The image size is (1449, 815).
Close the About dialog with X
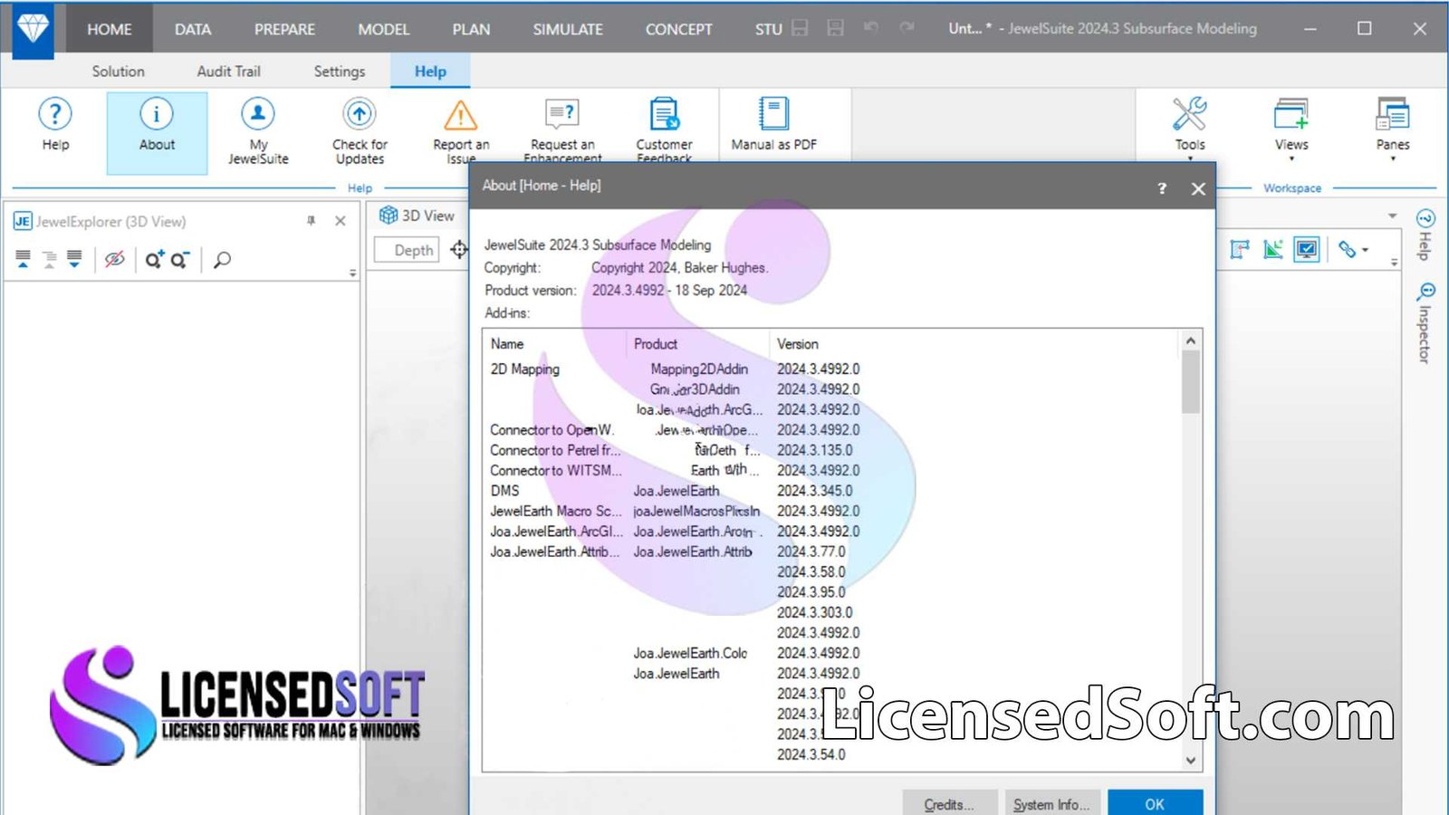click(x=1198, y=188)
